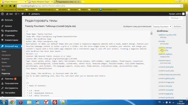Open the Соц.сети bookmarks folder
Image resolution: width=188 pixels, height=105 pixels.
pyautogui.click(x=93, y=10)
